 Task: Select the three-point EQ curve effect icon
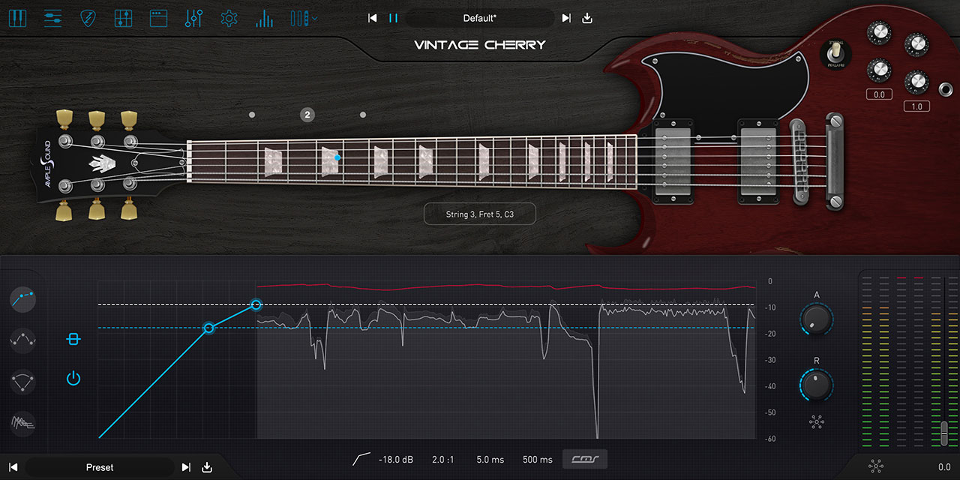(x=23, y=340)
